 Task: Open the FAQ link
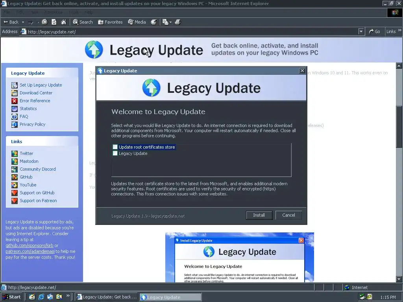(24, 116)
